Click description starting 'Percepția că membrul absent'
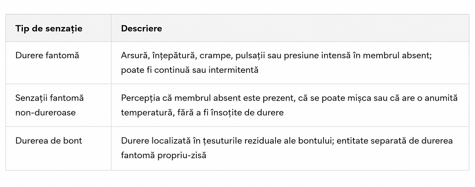The image size is (475, 187). pyautogui.click(x=289, y=105)
